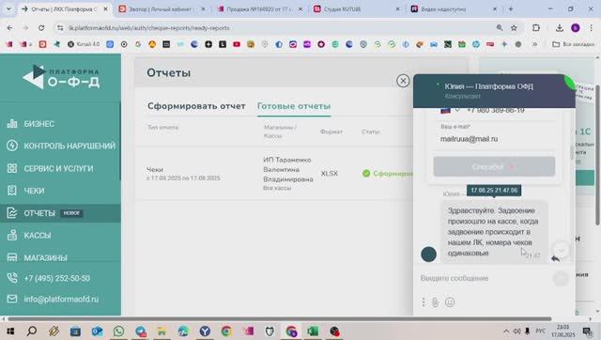Click the paperclip attach icon in chat

coord(436,302)
